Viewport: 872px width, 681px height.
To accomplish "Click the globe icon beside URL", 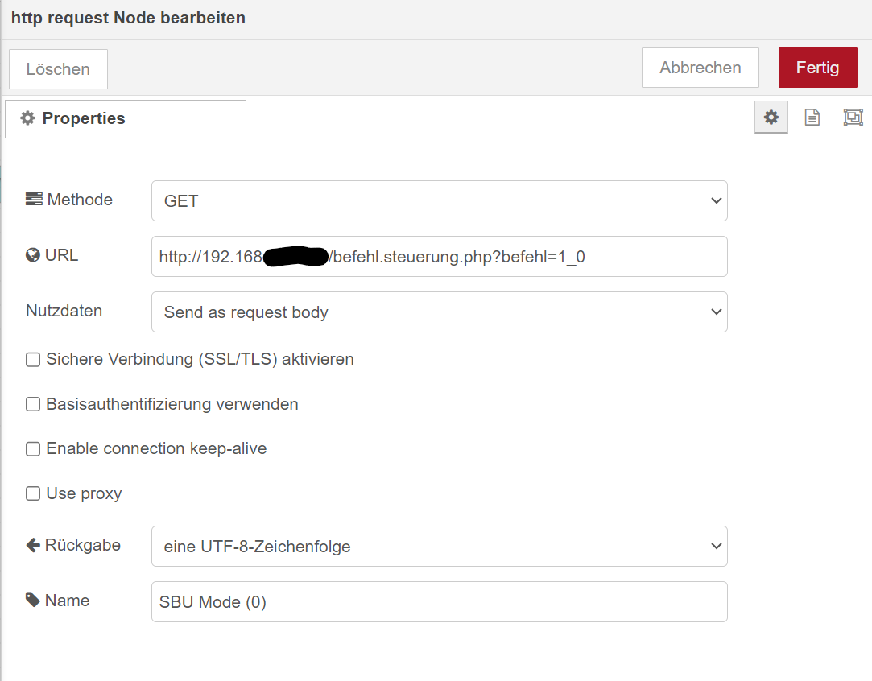I will click(x=33, y=256).
